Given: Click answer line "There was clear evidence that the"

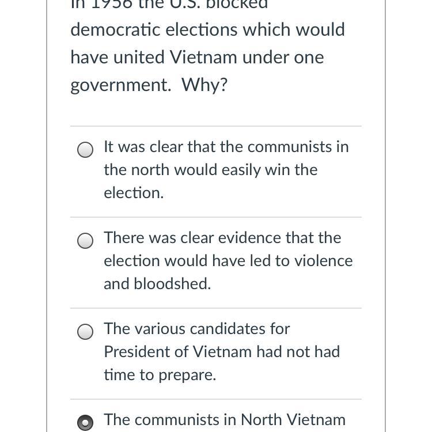Looking at the screenshot, I should (x=222, y=238).
